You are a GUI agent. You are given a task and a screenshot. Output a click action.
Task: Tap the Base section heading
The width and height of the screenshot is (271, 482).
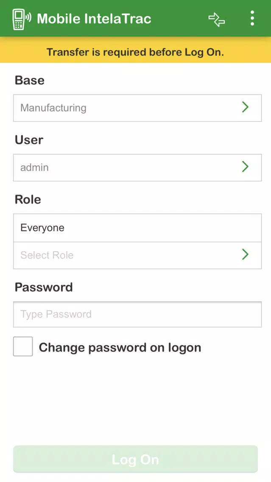pyautogui.click(x=30, y=80)
